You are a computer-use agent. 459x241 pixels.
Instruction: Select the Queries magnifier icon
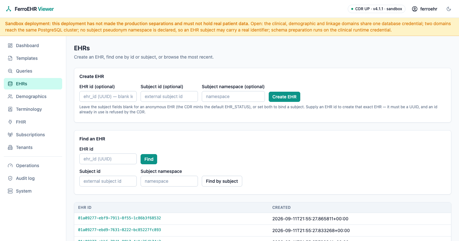click(x=10, y=71)
